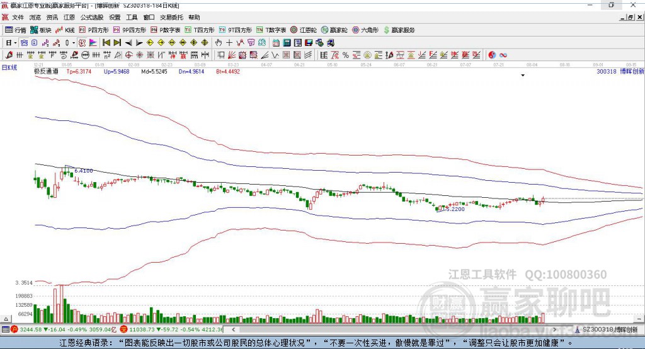This screenshot has width=645, height=349.
Task: Click the Bt=4.4492 indicator value
Action: point(228,71)
